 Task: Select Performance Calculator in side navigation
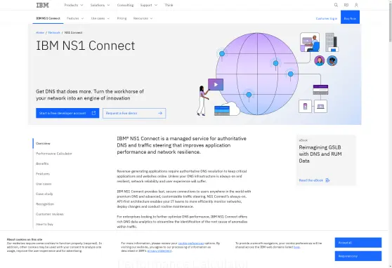[x=54, y=154]
